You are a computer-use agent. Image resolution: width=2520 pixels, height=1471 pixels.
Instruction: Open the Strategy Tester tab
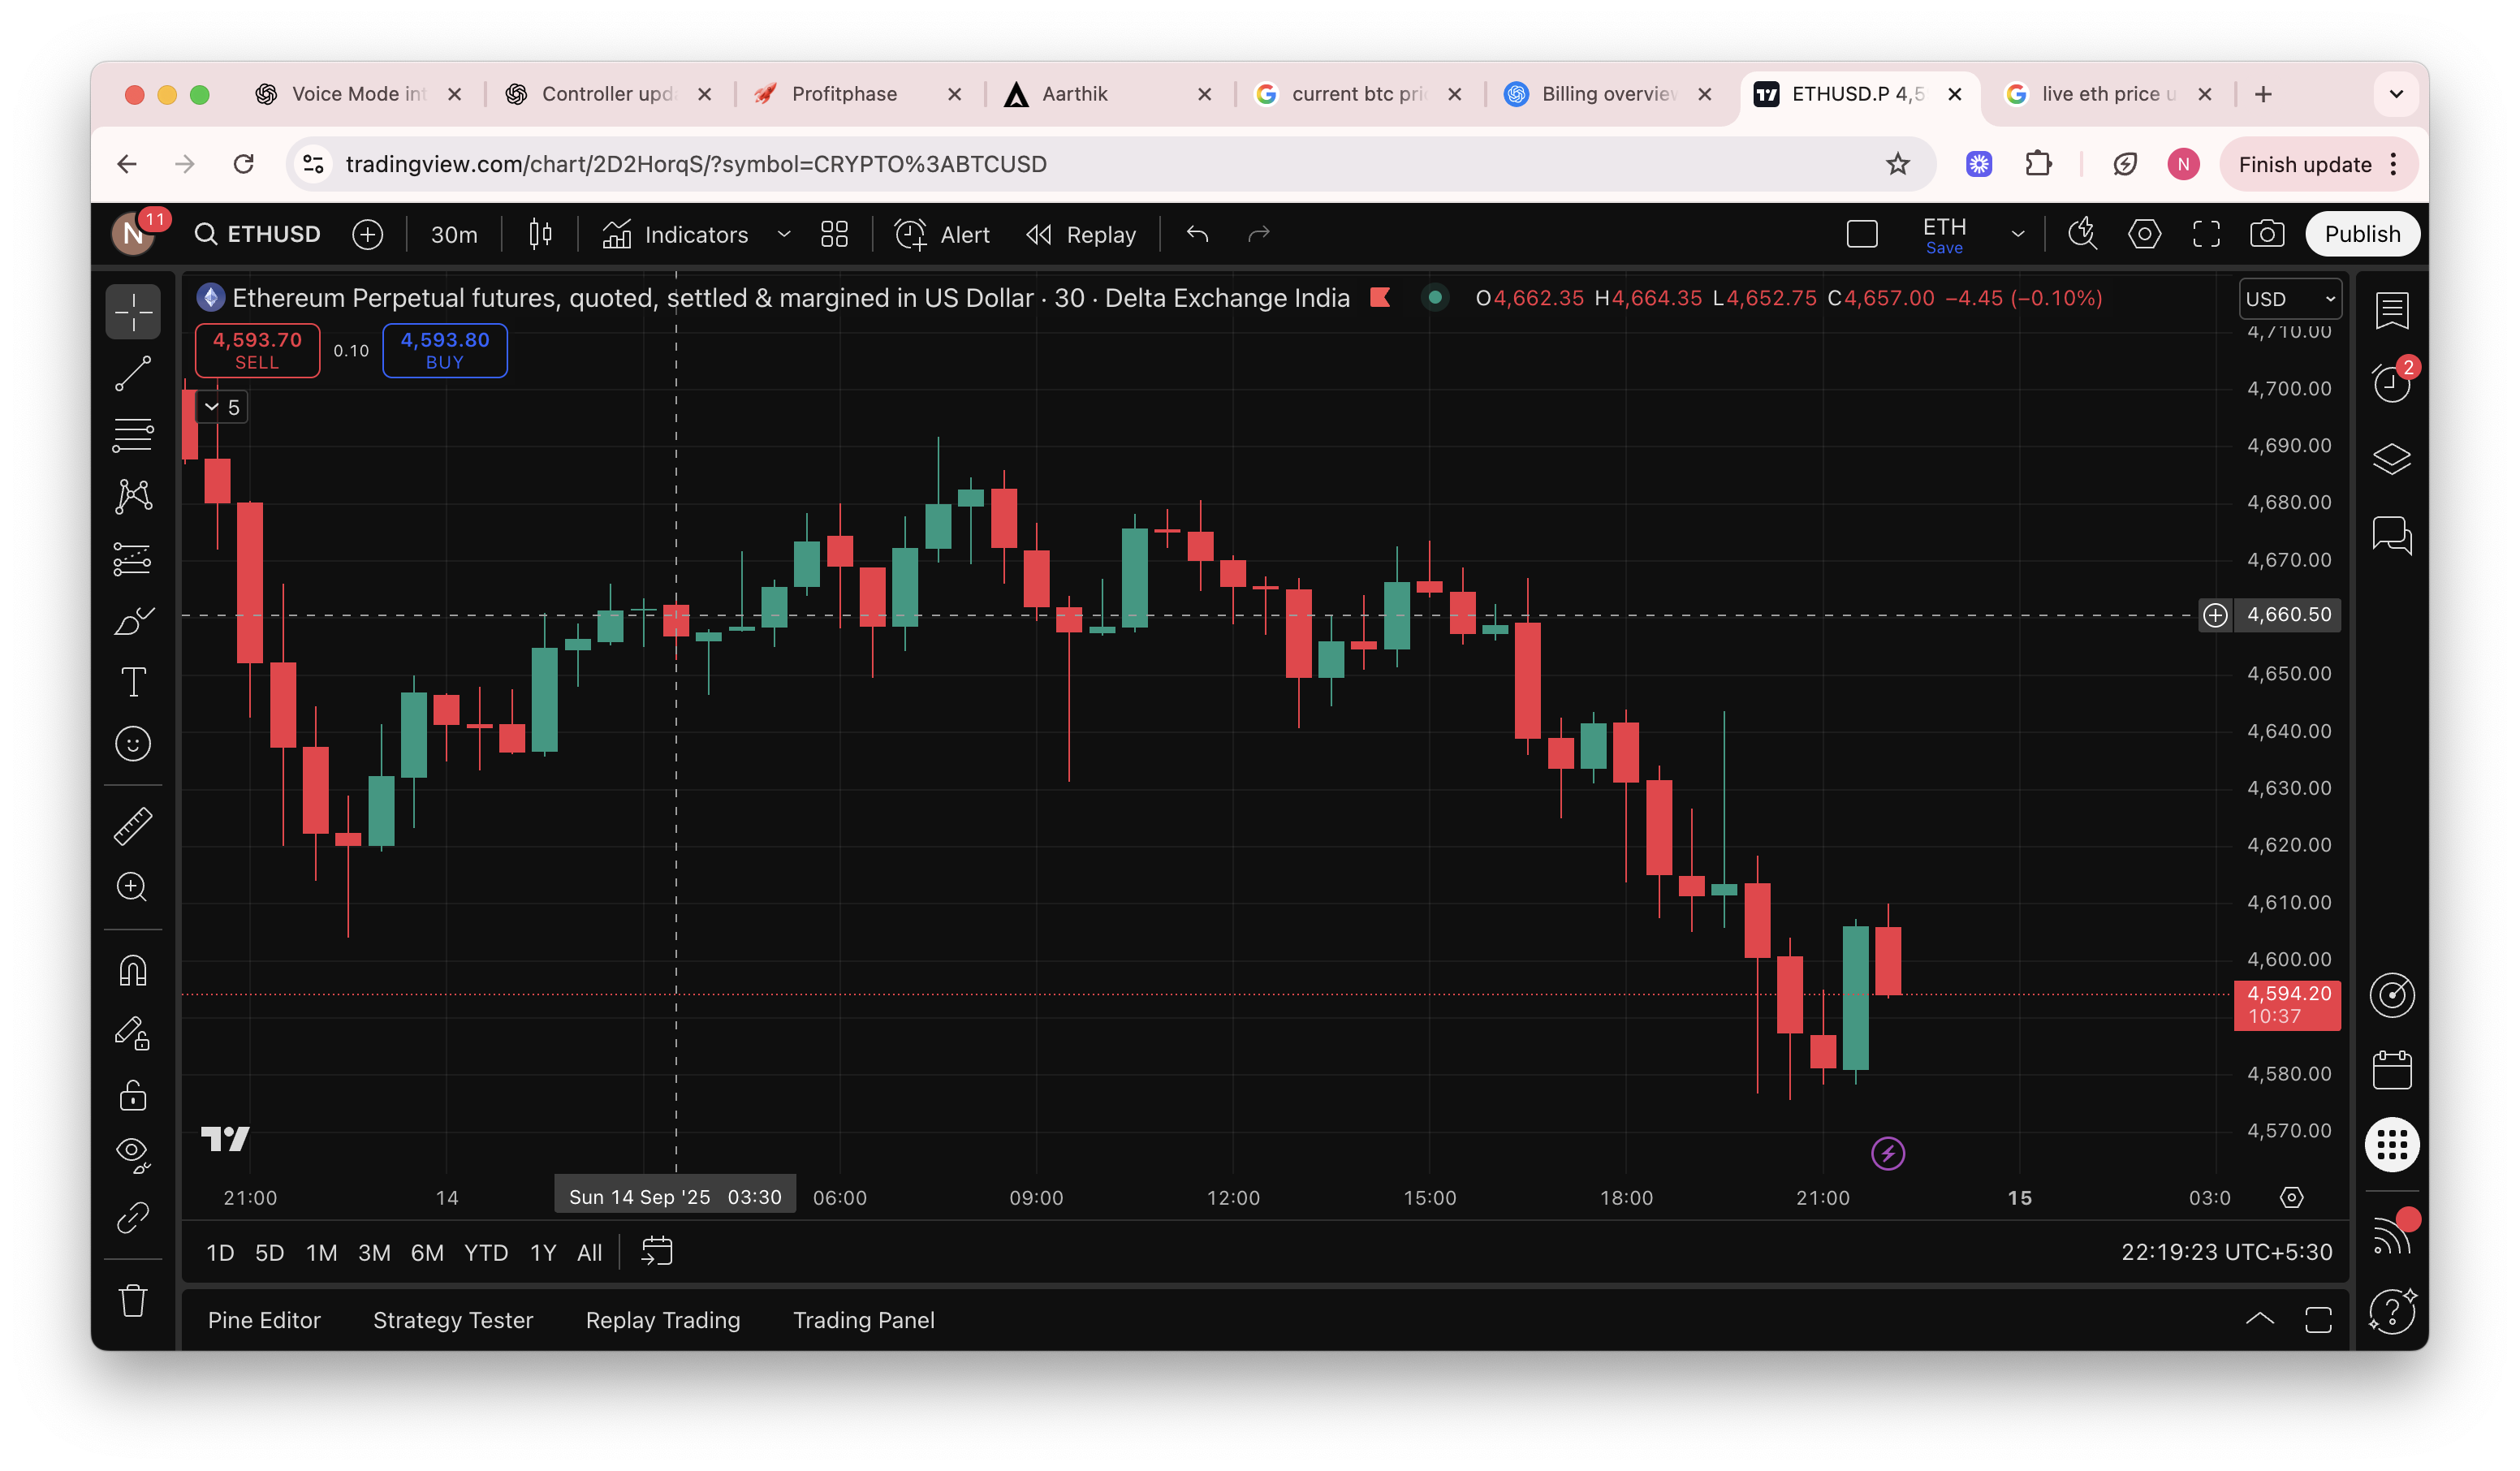(x=453, y=1320)
